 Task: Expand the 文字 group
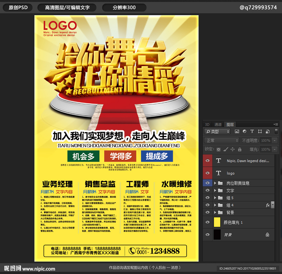(215, 190)
